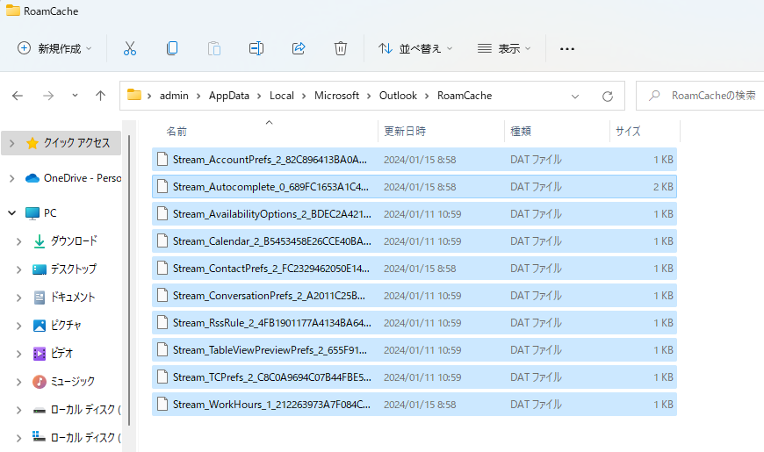Collapse the PC tree node

[x=11, y=213]
